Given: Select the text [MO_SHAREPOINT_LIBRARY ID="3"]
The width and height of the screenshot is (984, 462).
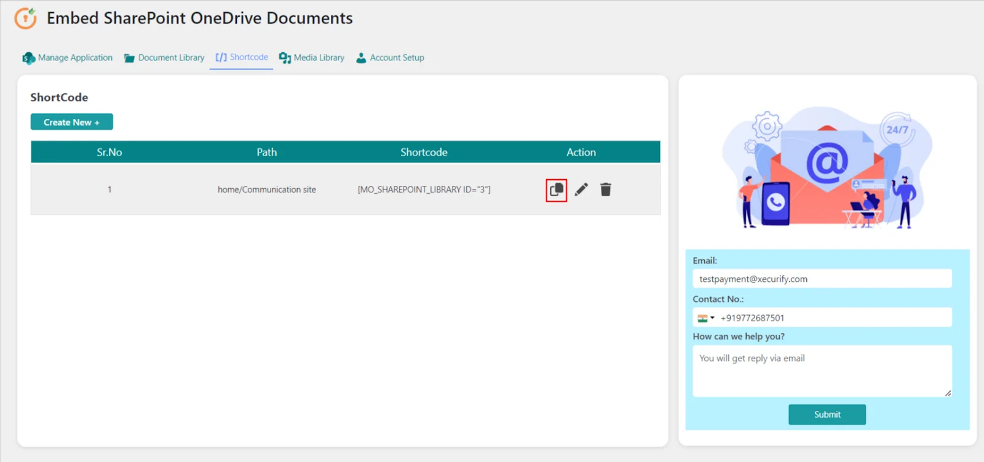Looking at the screenshot, I should click(424, 189).
